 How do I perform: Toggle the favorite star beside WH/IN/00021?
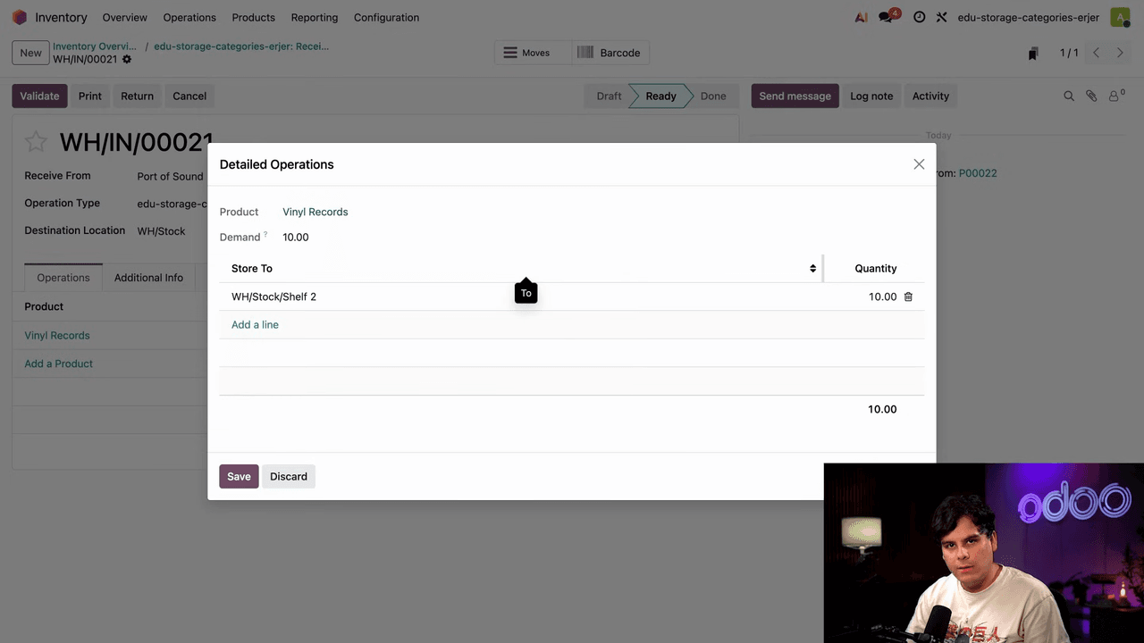[x=36, y=141]
